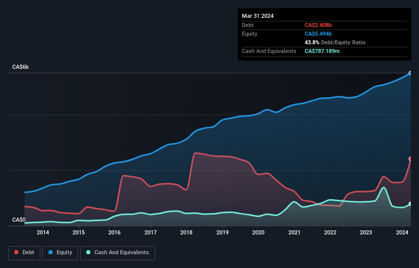Toggle the Equity legend button
This screenshot has width=419, height=268.
click(x=60, y=253)
